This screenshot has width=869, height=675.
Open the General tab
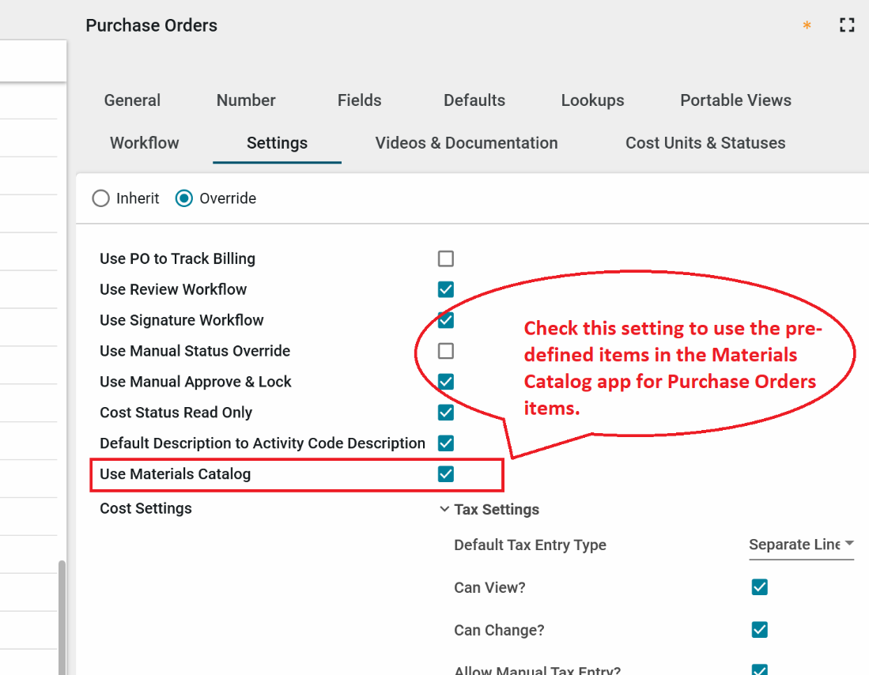click(x=132, y=100)
